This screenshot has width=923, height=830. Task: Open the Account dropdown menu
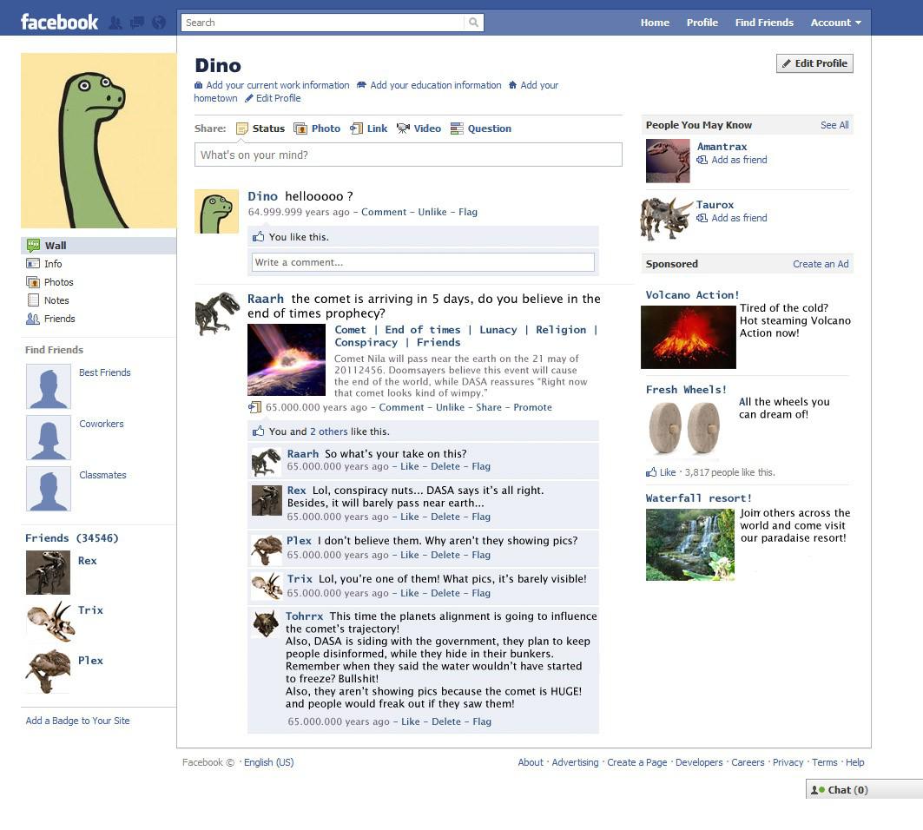[x=835, y=23]
